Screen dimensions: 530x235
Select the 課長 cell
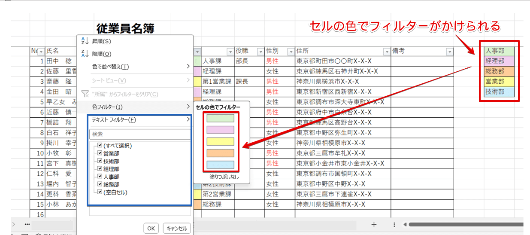click(x=249, y=82)
